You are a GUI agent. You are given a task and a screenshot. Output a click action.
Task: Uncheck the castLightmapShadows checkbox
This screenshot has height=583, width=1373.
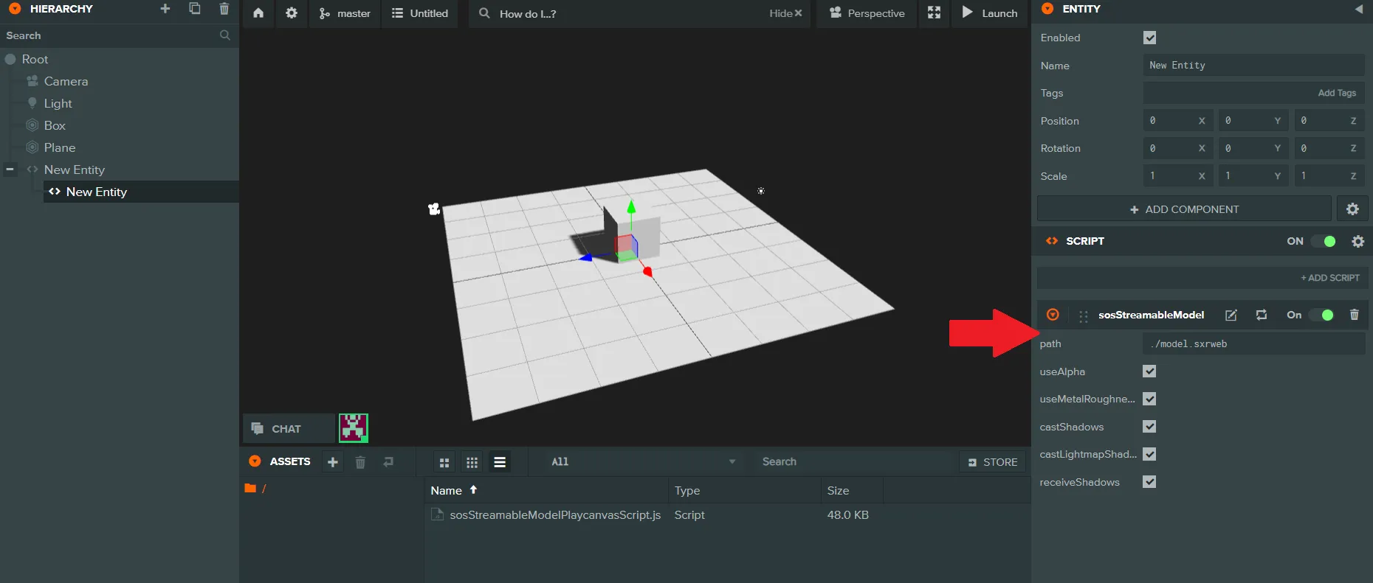[x=1149, y=454]
